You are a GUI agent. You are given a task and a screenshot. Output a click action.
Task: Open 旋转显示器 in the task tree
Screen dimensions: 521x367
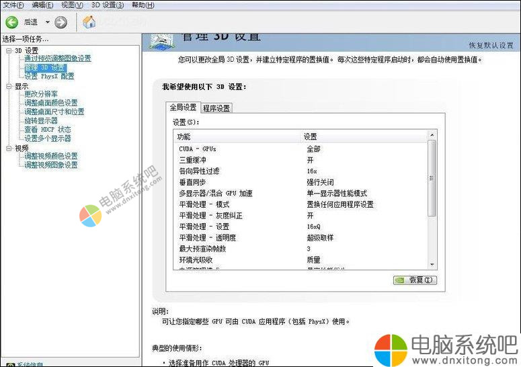(41, 120)
